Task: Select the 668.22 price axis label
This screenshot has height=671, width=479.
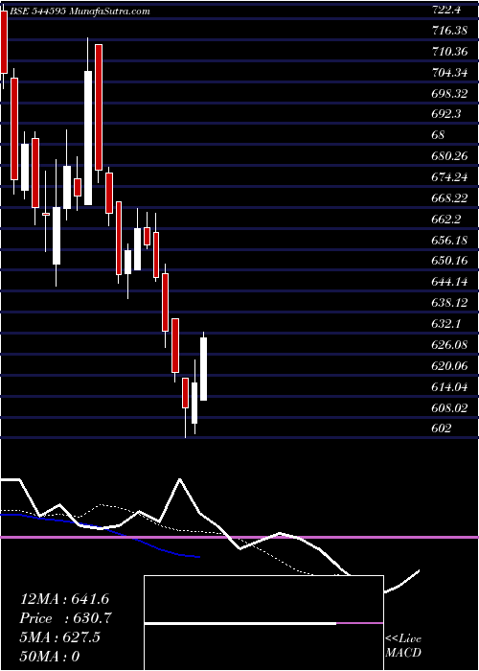Action: click(x=449, y=198)
